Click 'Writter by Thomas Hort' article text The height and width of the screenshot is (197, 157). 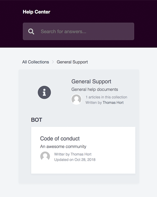coord(73,154)
